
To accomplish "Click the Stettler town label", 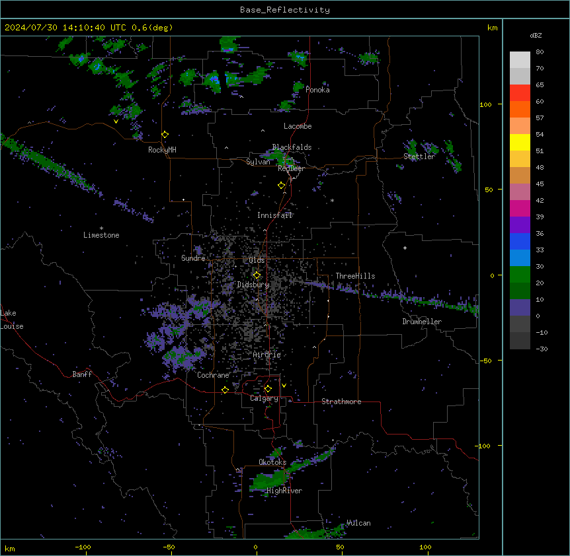I will pos(419,156).
